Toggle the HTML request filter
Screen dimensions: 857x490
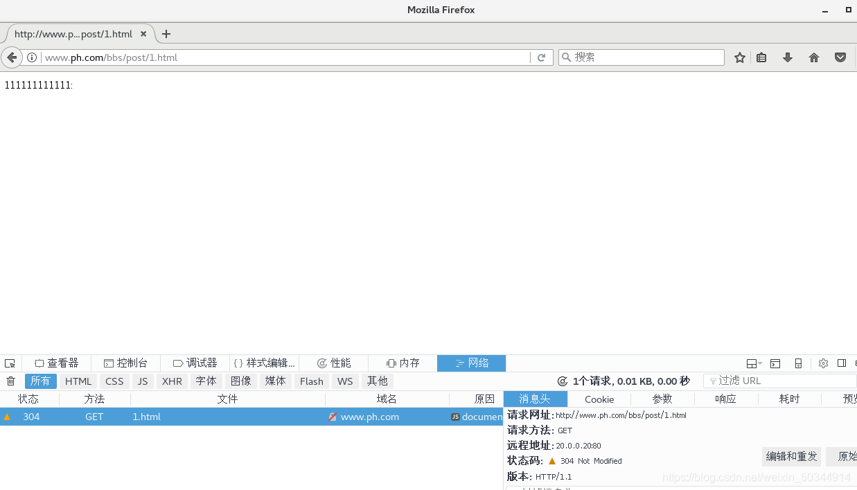78,381
